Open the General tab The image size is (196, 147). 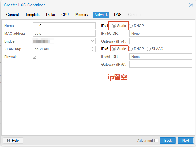point(12,15)
